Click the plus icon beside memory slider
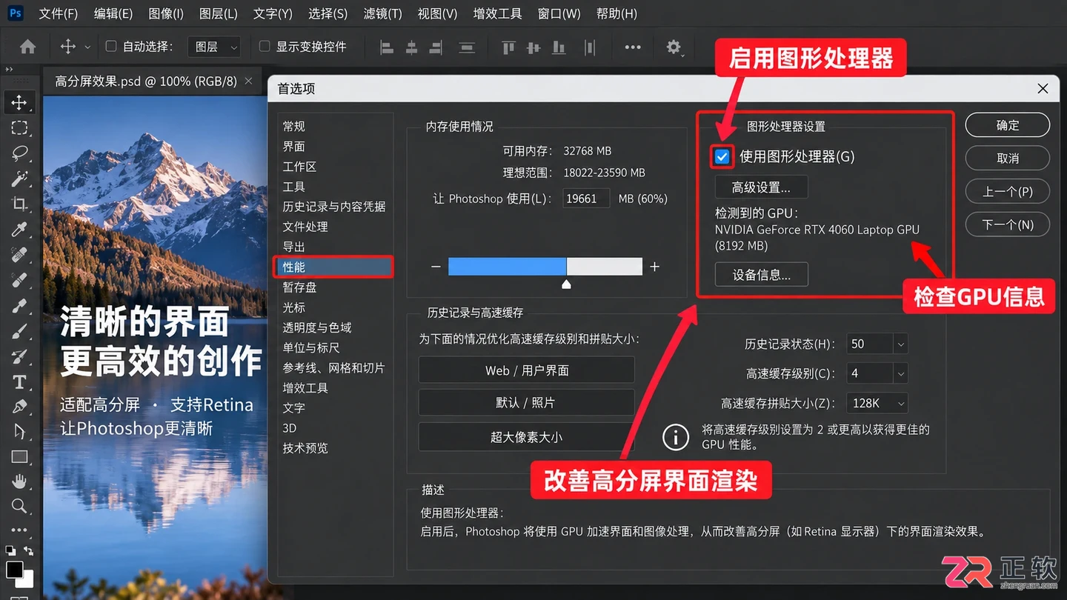This screenshot has width=1067, height=600. pos(654,267)
